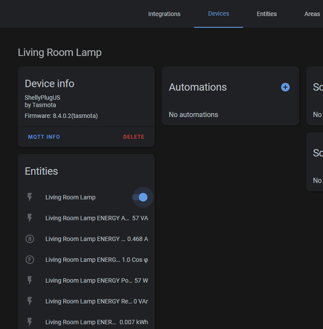Select the Devices tab
323x329 pixels.
tap(218, 13)
